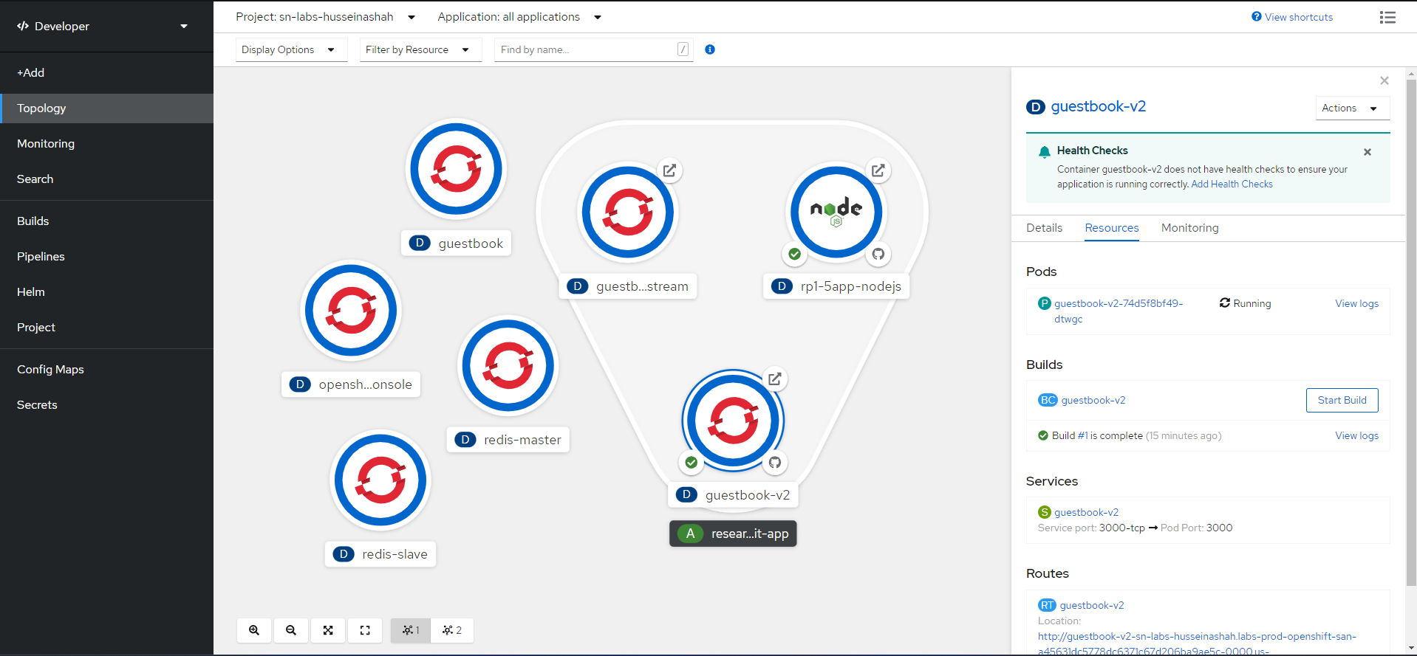Open guestbook-v2 route link
Image resolution: width=1417 pixels, height=656 pixels.
[x=1092, y=605]
